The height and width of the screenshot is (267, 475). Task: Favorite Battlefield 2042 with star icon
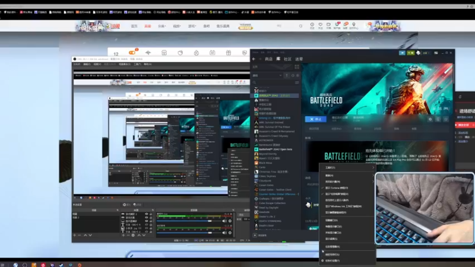tap(446, 119)
